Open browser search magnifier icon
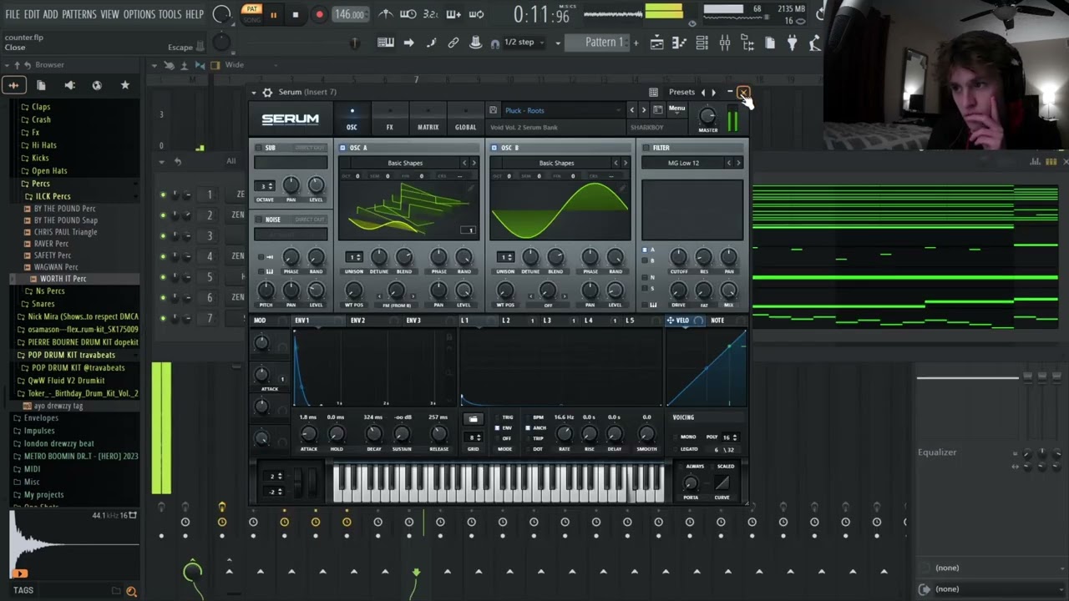This screenshot has height=601, width=1069. [x=131, y=591]
